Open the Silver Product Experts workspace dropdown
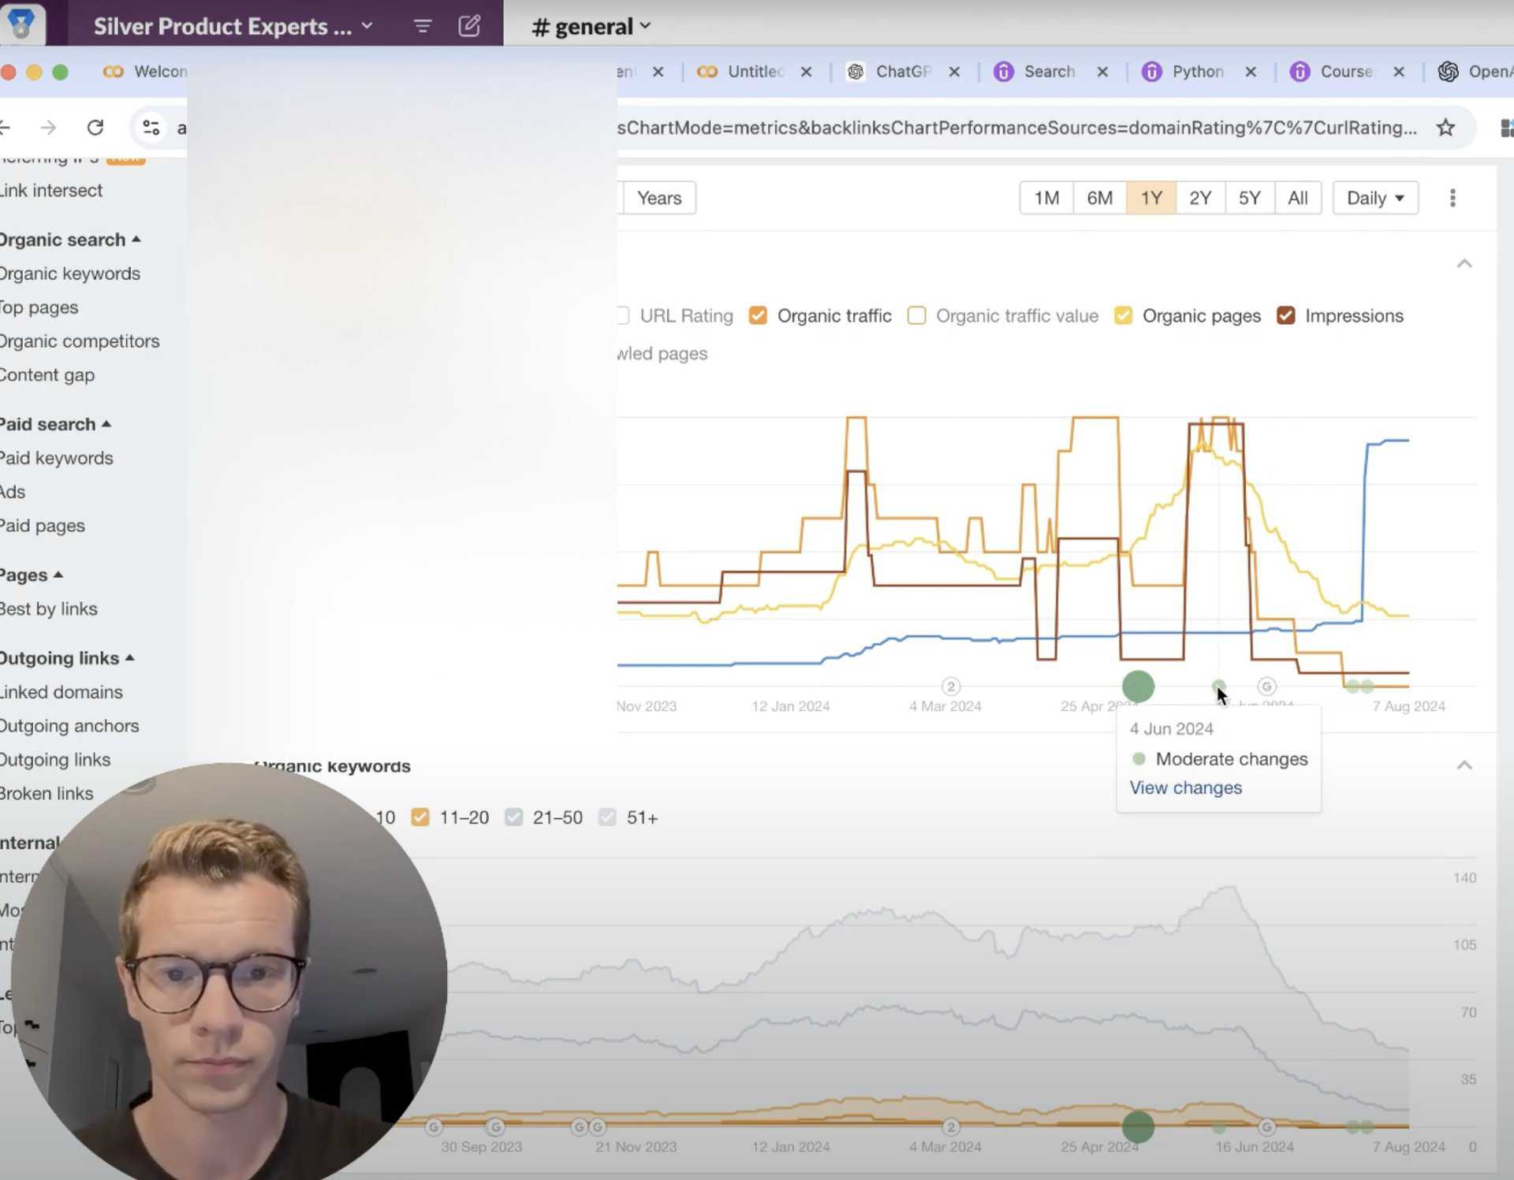The height and width of the screenshot is (1180, 1514). pos(233,26)
